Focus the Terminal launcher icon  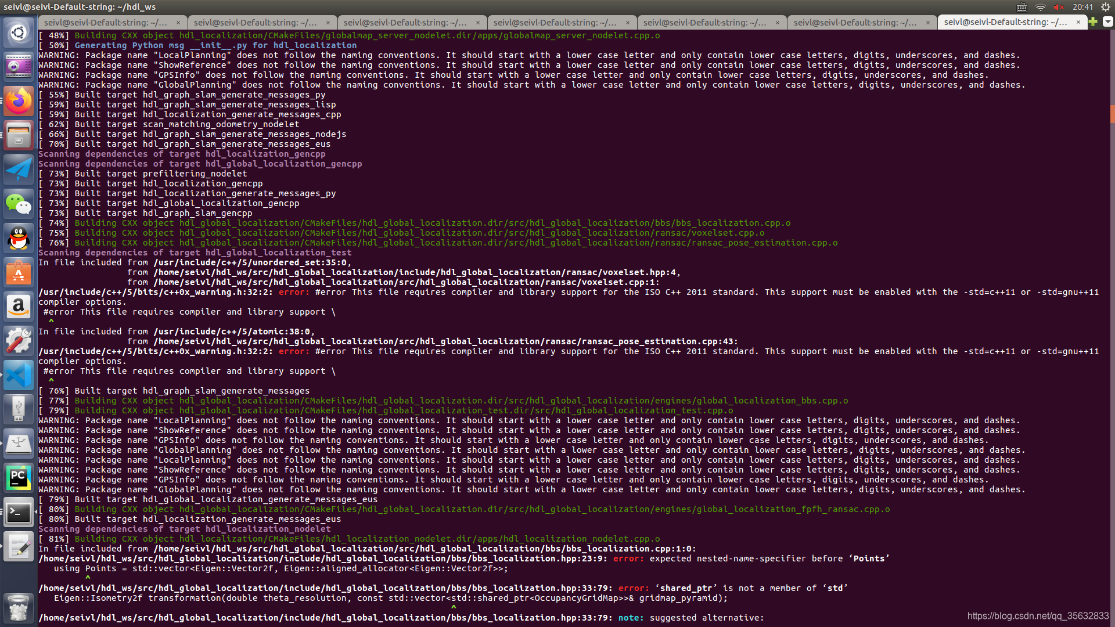[x=19, y=512]
